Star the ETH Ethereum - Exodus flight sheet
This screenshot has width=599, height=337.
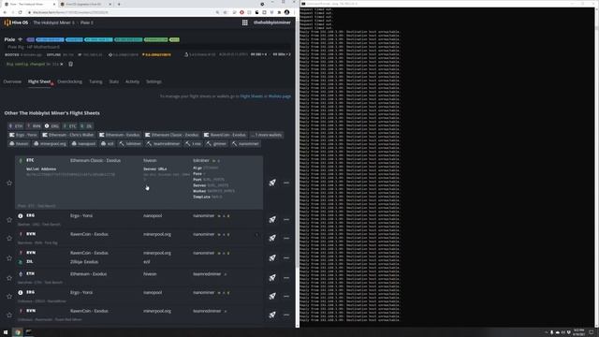(9, 278)
